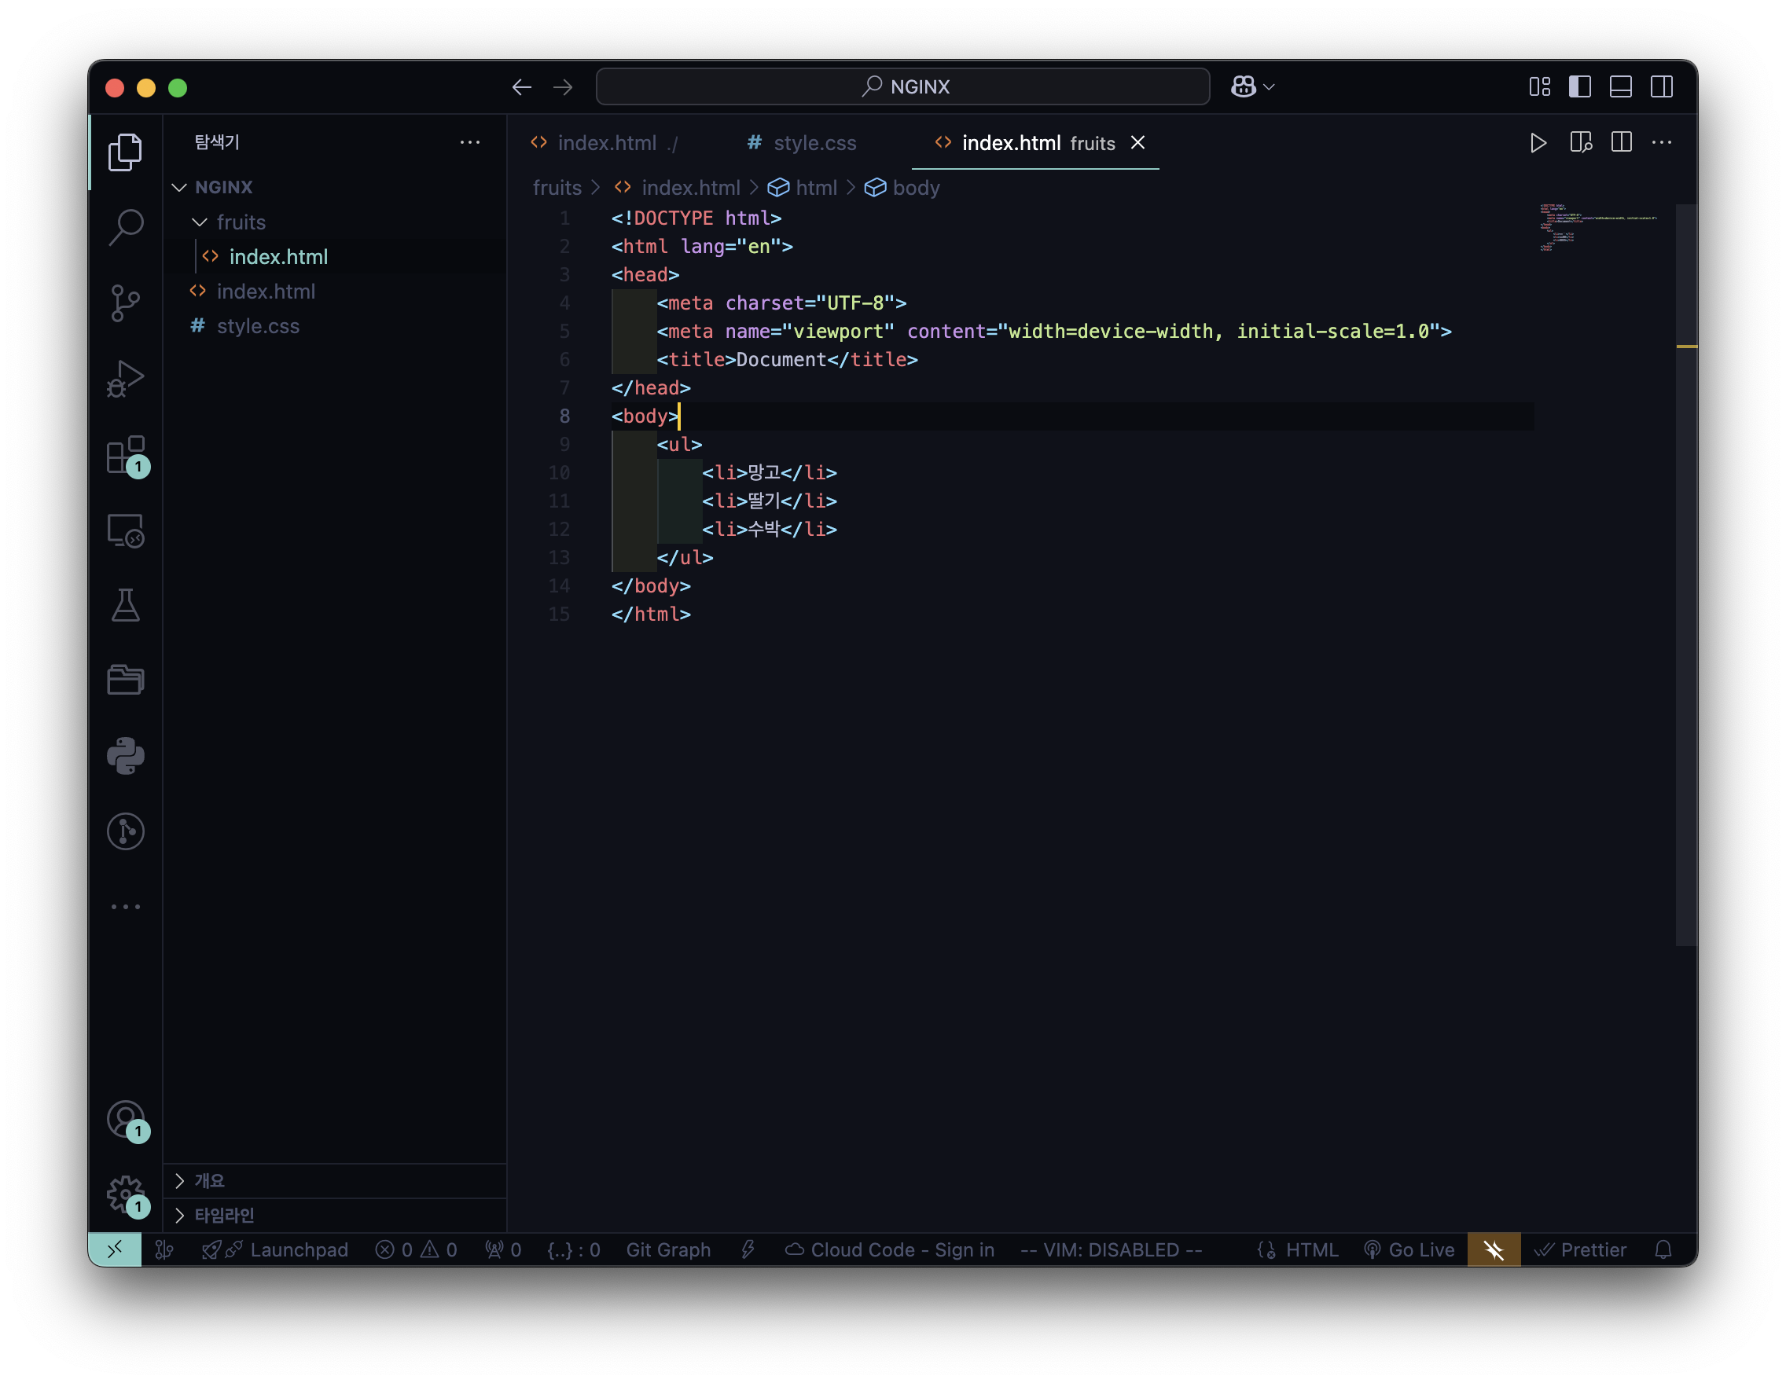Toggle the secondary side bar

click(1661, 86)
